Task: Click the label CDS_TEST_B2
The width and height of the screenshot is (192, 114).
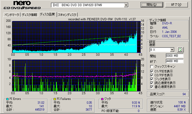Action: point(171,36)
